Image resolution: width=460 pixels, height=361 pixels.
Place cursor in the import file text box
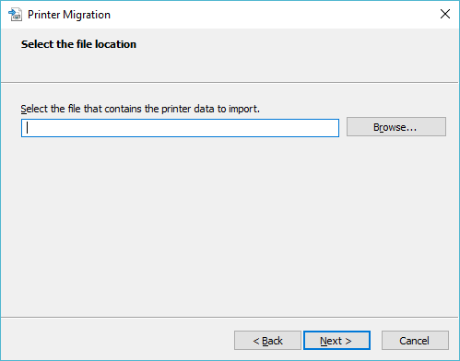click(180, 128)
